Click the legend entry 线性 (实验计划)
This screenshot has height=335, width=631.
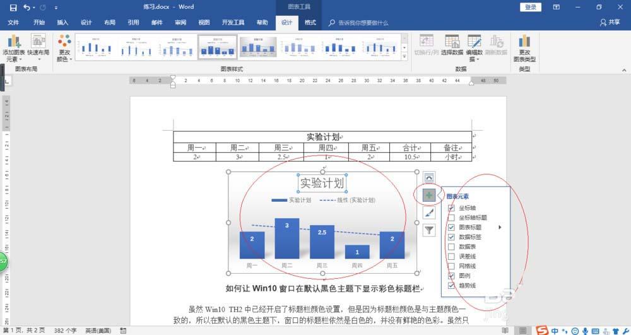point(347,200)
